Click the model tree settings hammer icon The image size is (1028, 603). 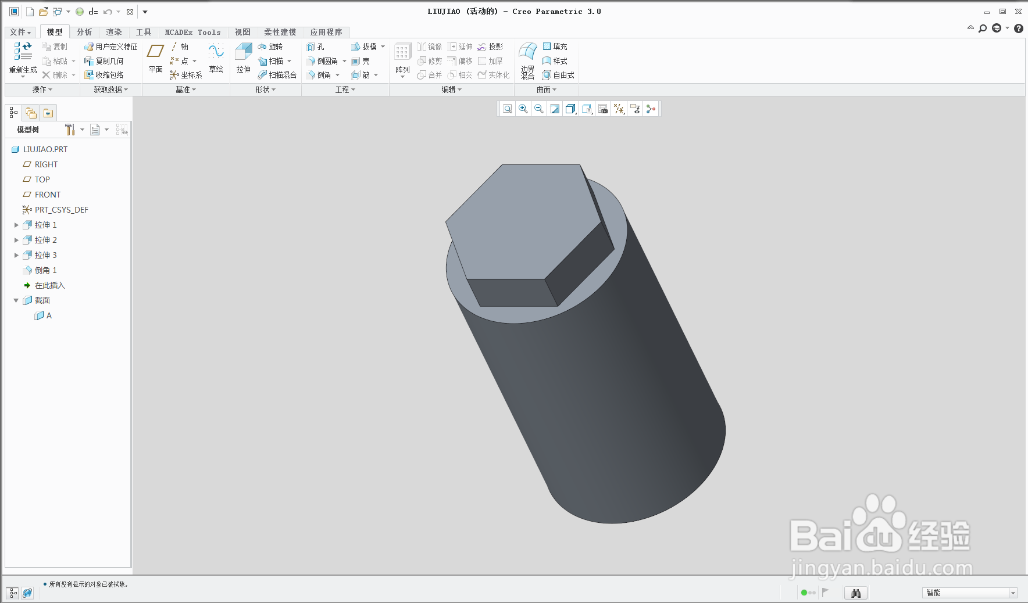(x=70, y=130)
